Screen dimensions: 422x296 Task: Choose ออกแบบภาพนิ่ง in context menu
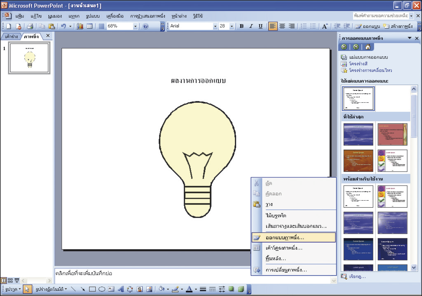294,237
